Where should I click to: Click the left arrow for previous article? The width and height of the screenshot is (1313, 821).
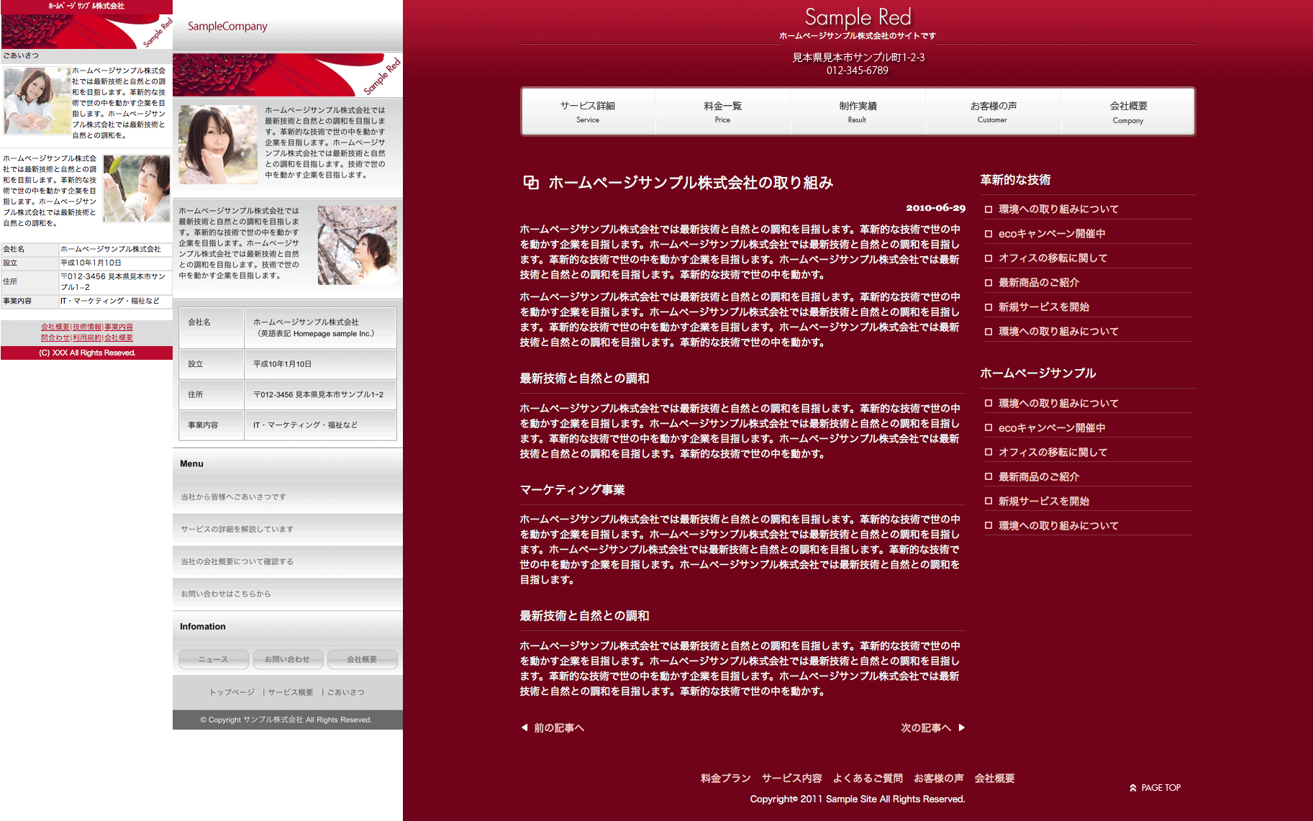tap(524, 727)
